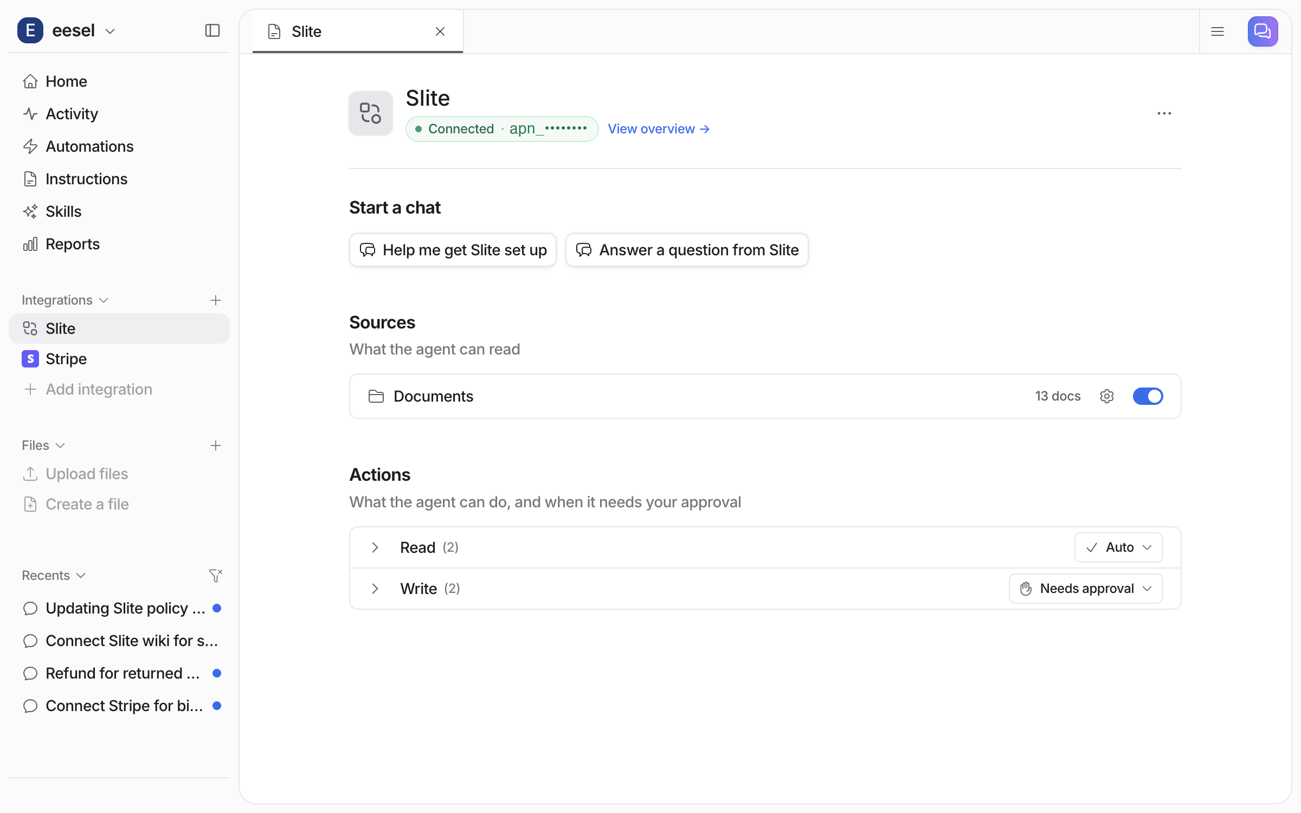Screen dimensions: 1301x813
Task: Click Upload files
Action: click(119, 474)
